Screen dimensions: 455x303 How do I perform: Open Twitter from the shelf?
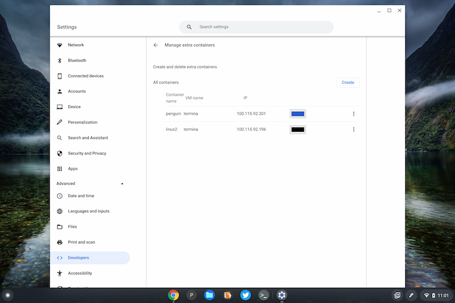(246, 295)
